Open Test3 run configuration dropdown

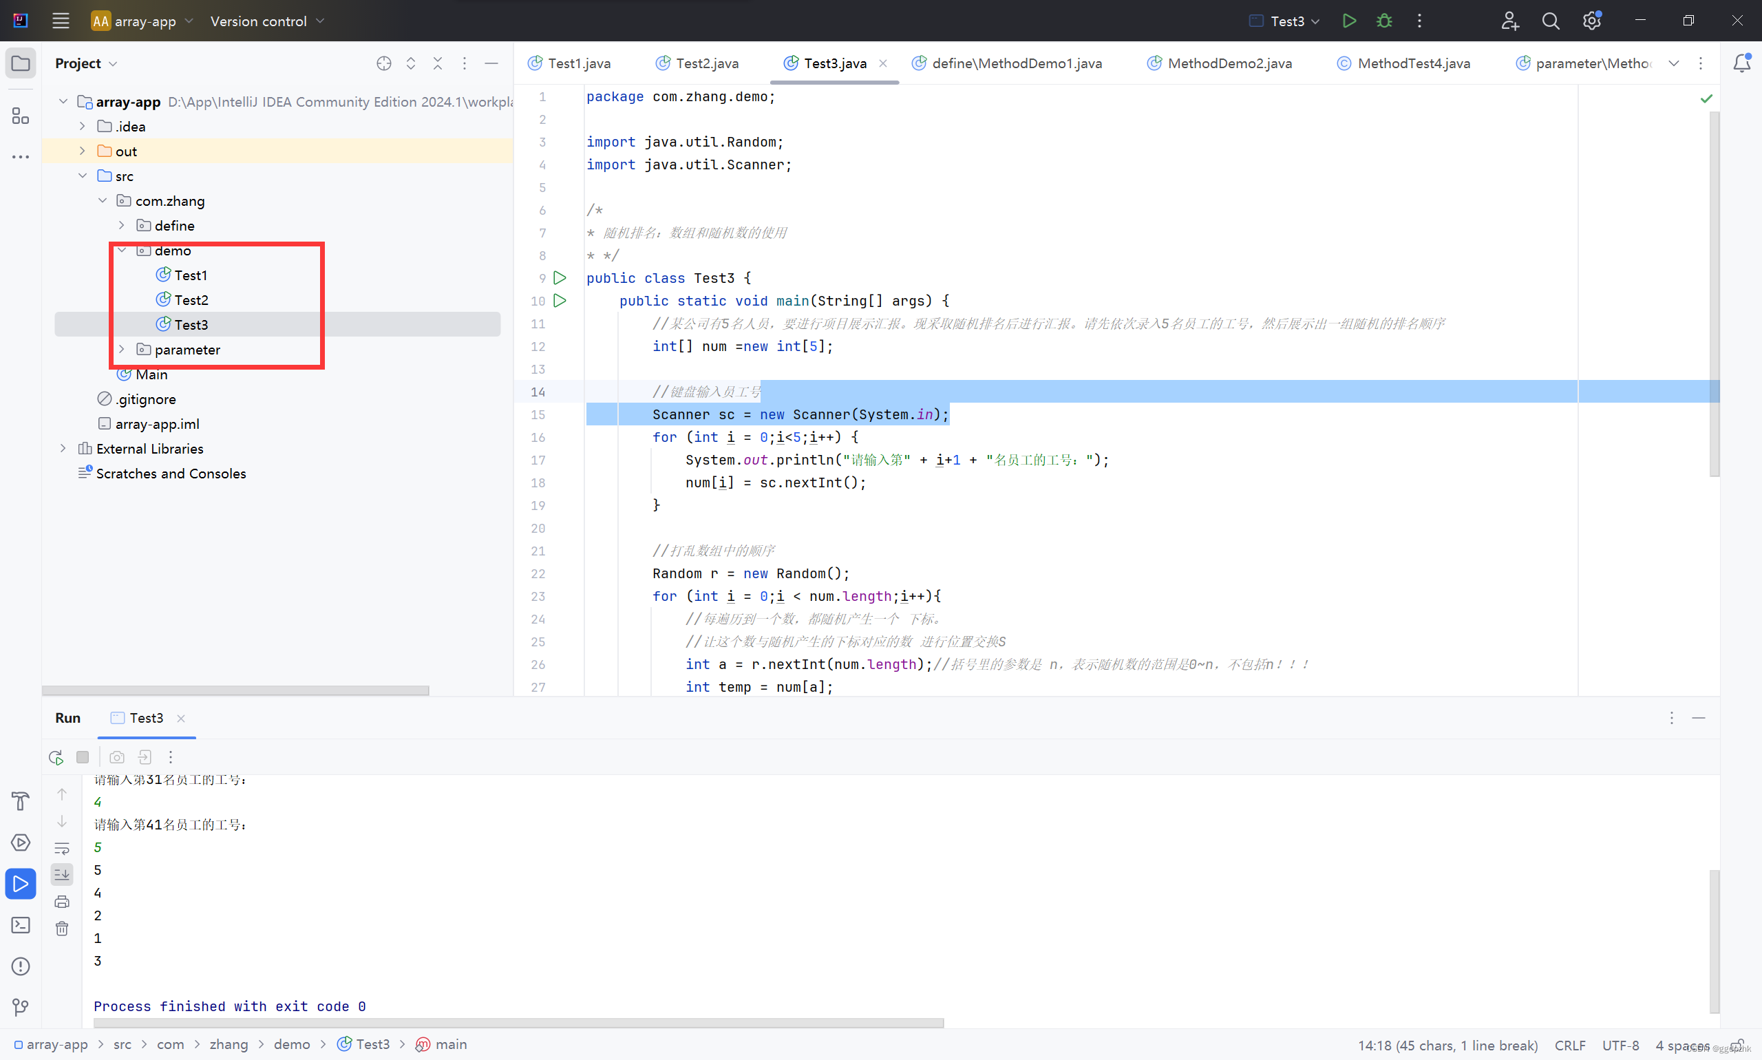click(x=1284, y=21)
